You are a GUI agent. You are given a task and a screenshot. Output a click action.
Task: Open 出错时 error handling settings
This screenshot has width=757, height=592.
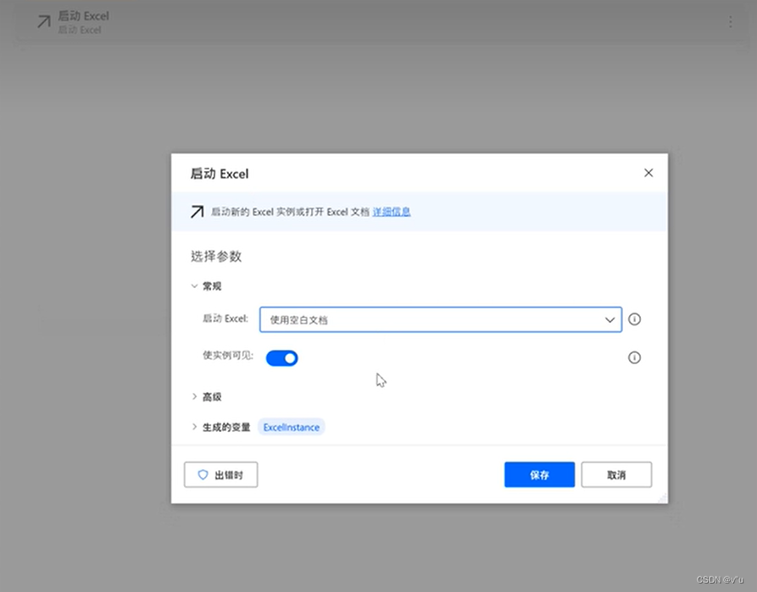(x=220, y=475)
